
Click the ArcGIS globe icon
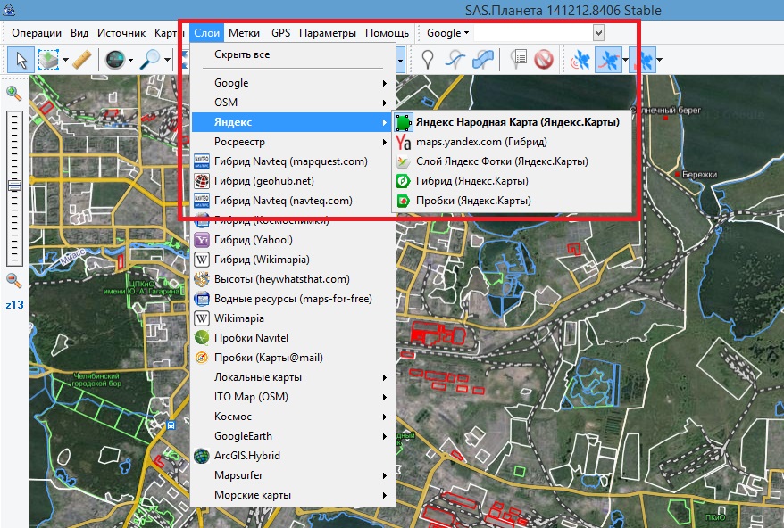(202, 456)
